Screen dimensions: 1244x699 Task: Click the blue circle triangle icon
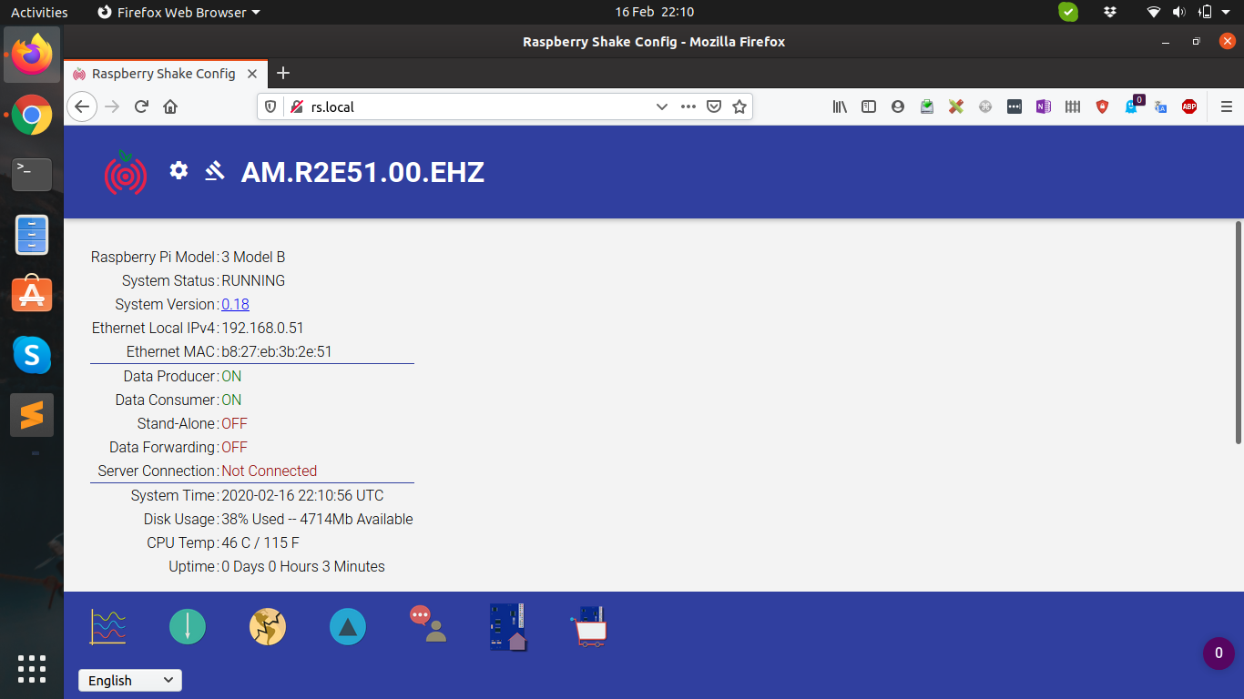[x=348, y=627]
